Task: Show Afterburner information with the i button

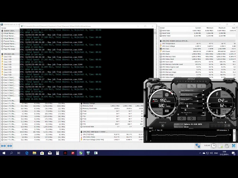Action: [x=202, y=86]
